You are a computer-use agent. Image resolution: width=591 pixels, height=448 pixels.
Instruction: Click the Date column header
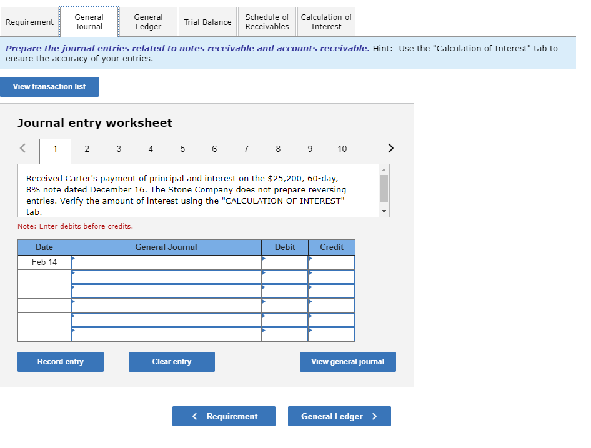pyautogui.click(x=44, y=247)
